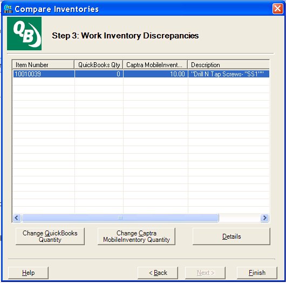Viewport: 286px width, 283px height.
Task: Click the scrollbar right arrow
Action: point(264,218)
